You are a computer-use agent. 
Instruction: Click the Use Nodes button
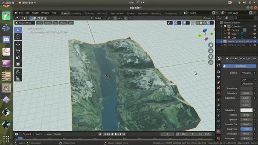coord(239,66)
